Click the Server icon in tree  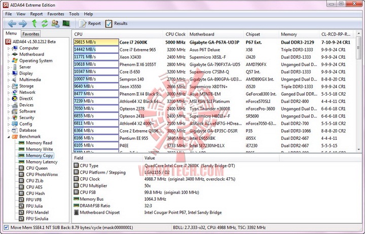point(15,67)
